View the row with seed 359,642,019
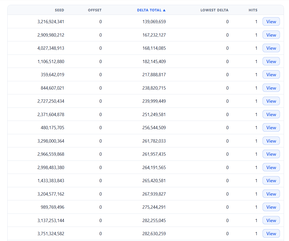The height and width of the screenshot is (241, 289). click(x=271, y=74)
